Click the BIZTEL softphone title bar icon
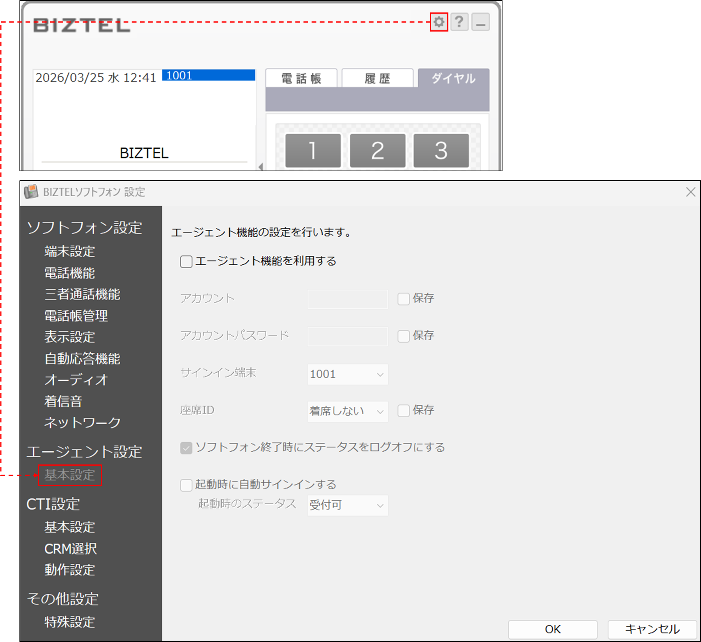The width and height of the screenshot is (701, 642). 31,192
